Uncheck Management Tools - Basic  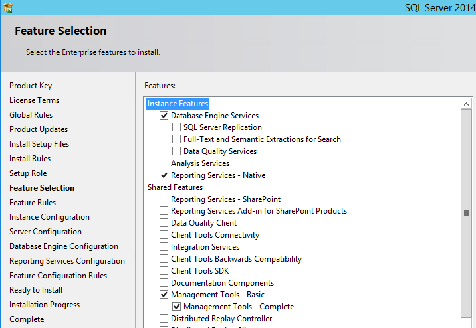point(164,295)
